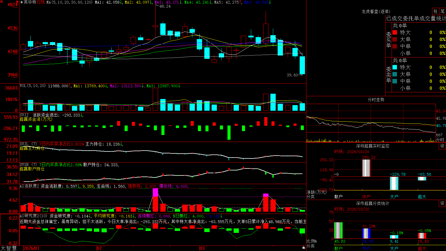The image size is (446, 251).
Task: Click the MA(5,10,20,30,60,120) indicator parameters
Action: coord(69,2)
